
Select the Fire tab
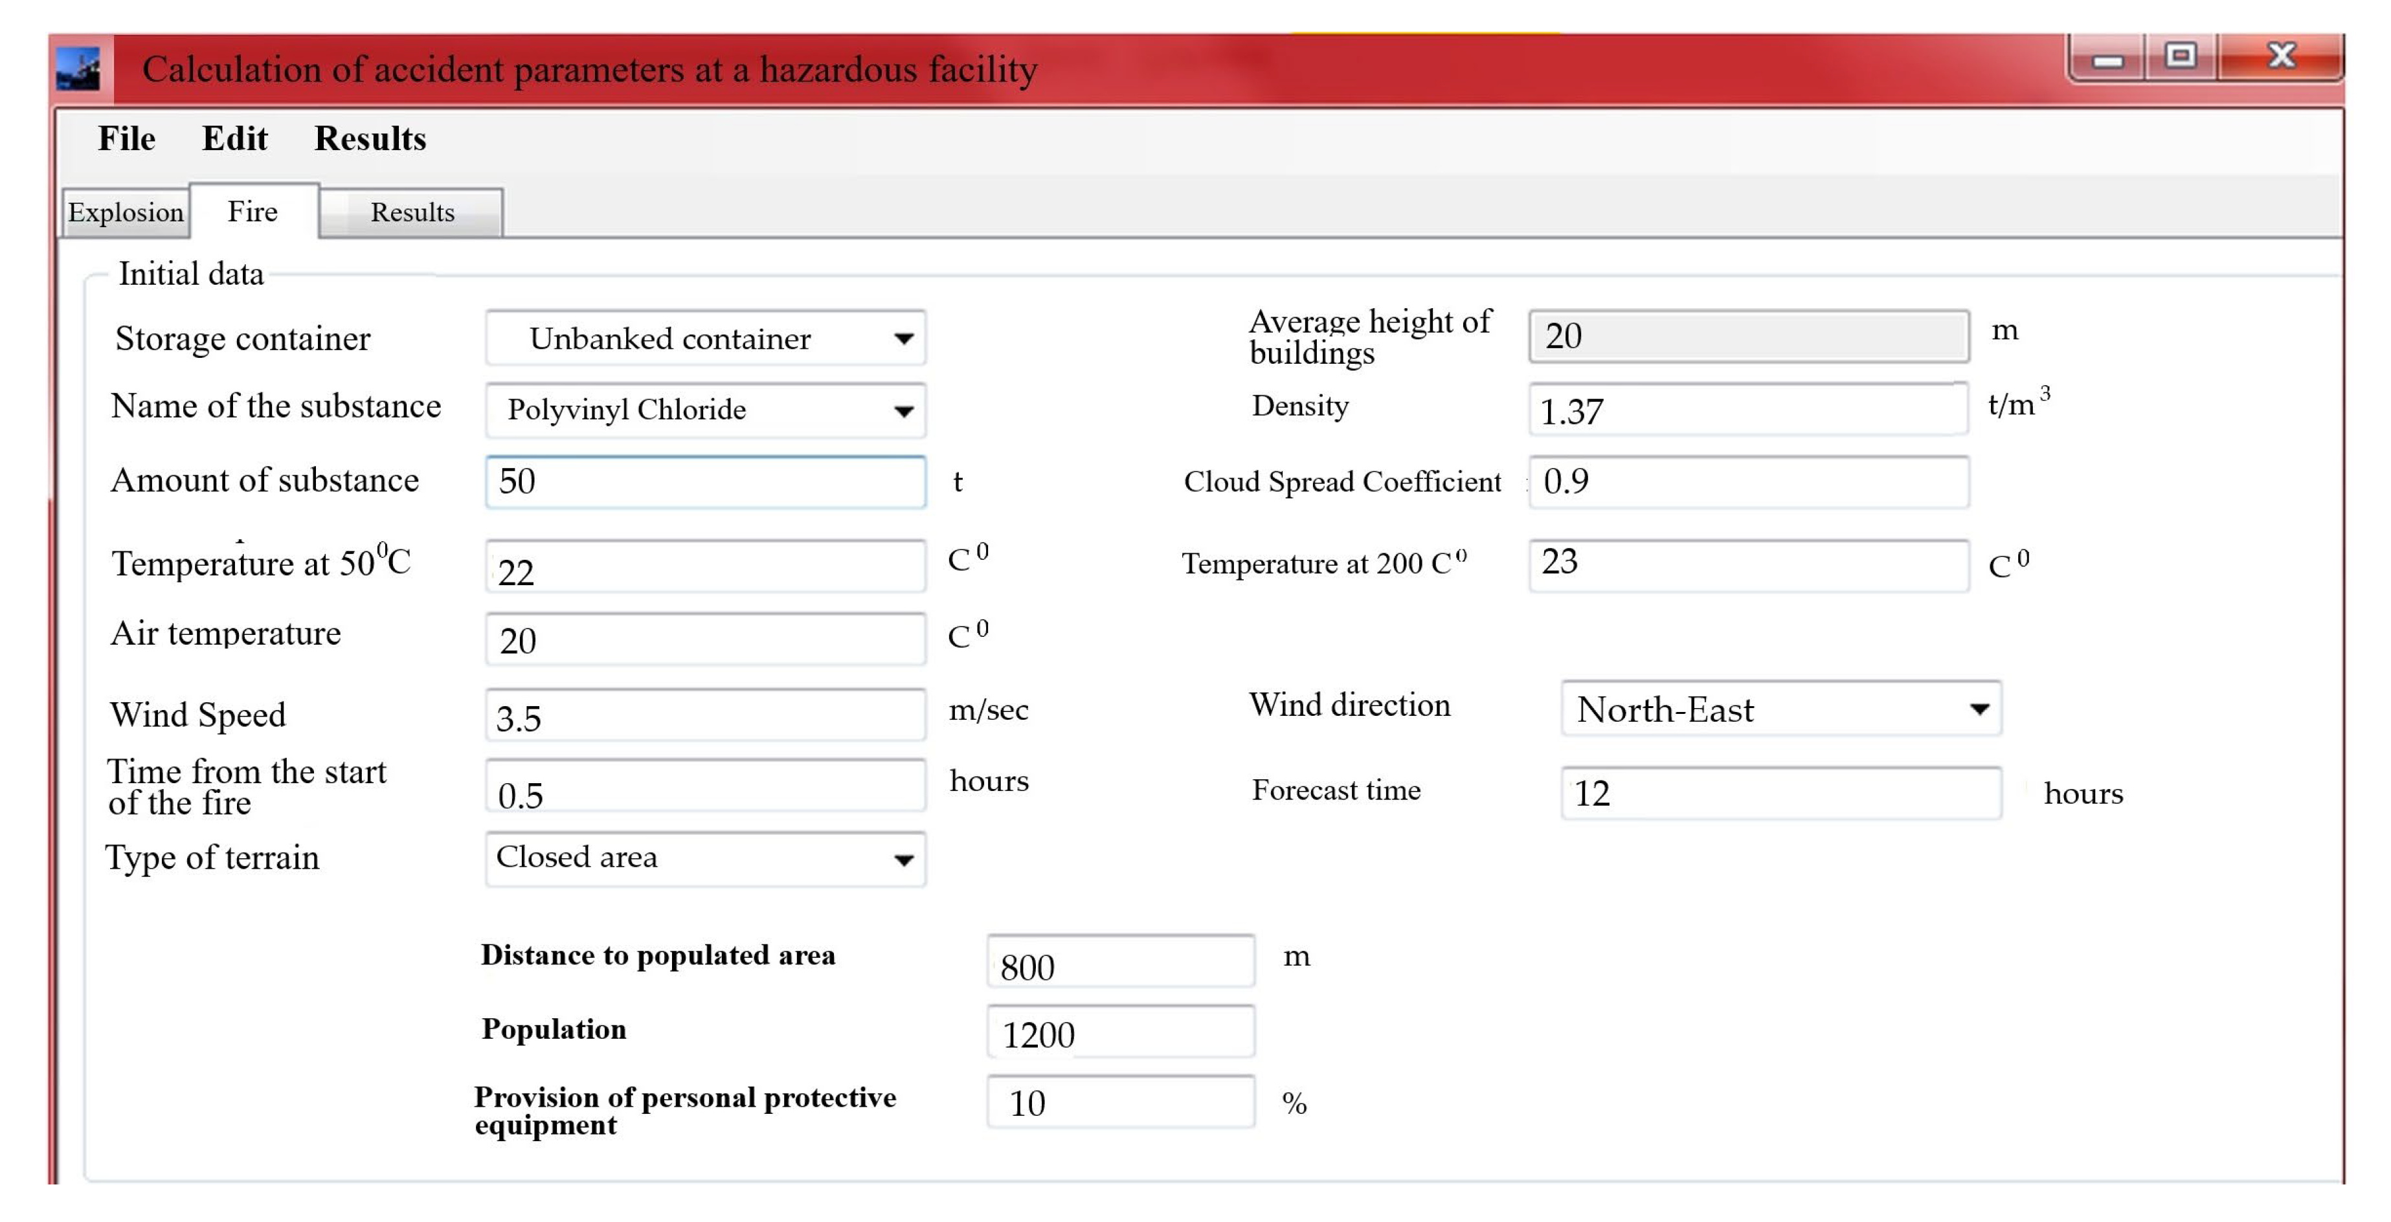(253, 212)
